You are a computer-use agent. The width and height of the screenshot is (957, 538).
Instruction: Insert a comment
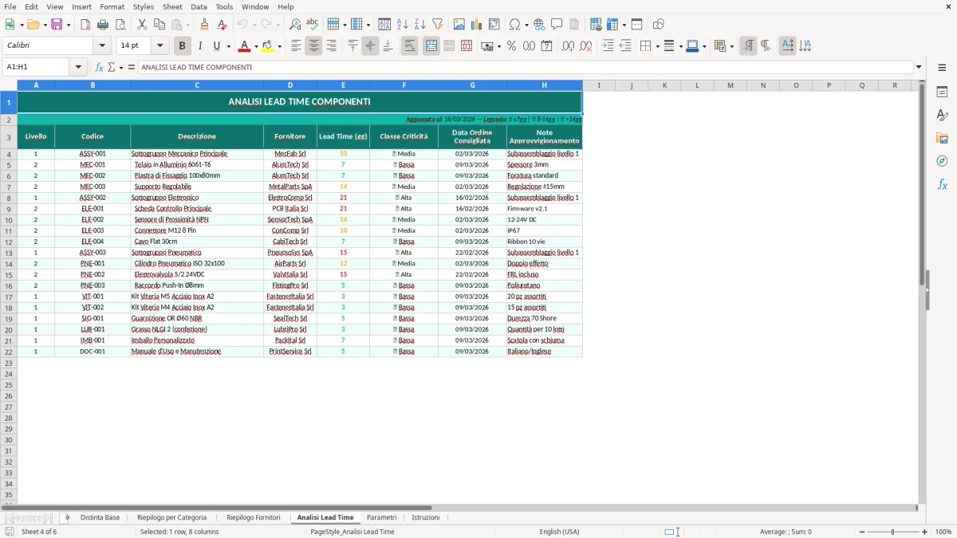coord(557,25)
